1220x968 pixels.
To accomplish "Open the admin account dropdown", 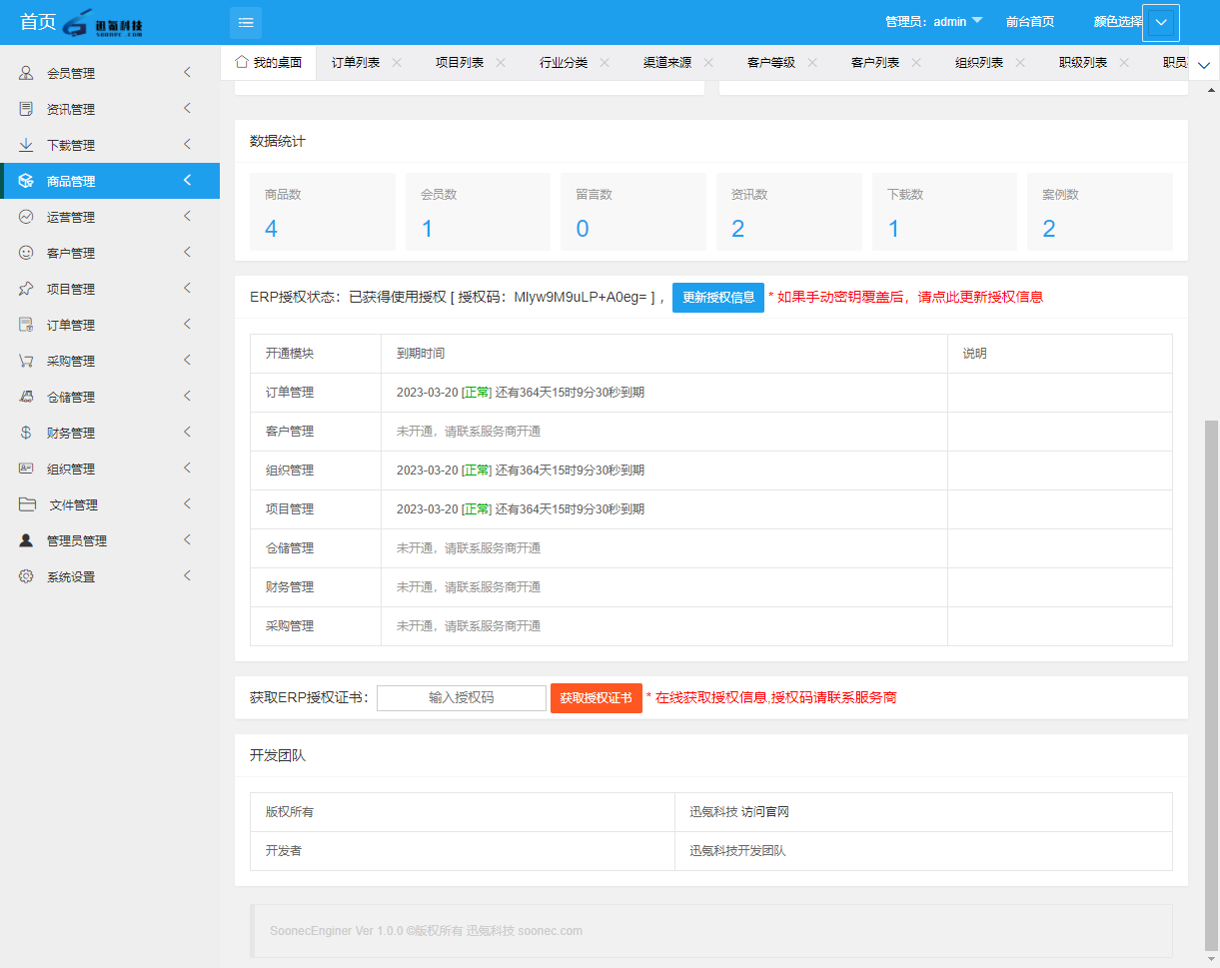I will pos(934,22).
